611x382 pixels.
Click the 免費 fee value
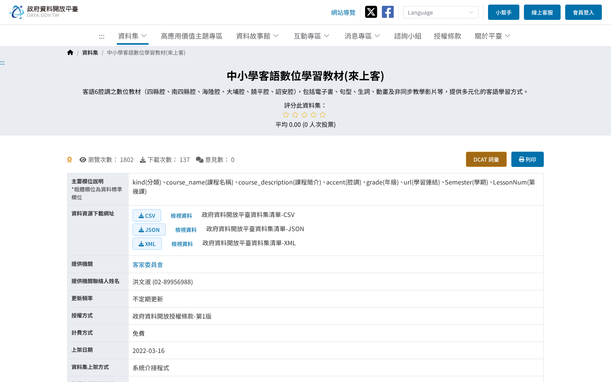click(x=139, y=333)
